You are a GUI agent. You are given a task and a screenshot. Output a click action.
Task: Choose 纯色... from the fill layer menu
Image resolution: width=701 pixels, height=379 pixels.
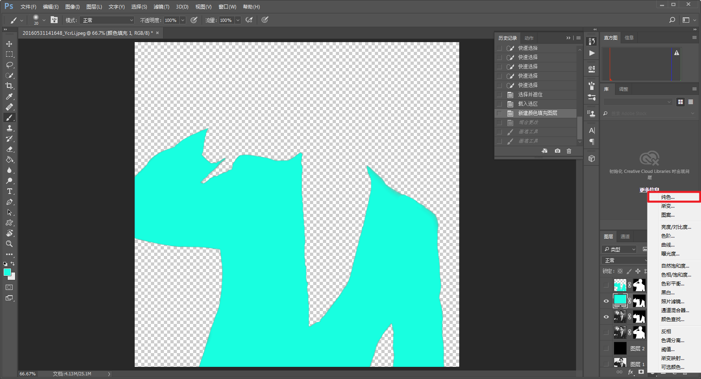click(668, 197)
